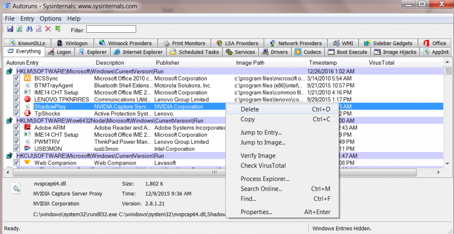Image resolution: width=454 pixels, height=234 pixels.
Task: Click nvspcap64.dll file icon in details pane
Action: coord(16,188)
